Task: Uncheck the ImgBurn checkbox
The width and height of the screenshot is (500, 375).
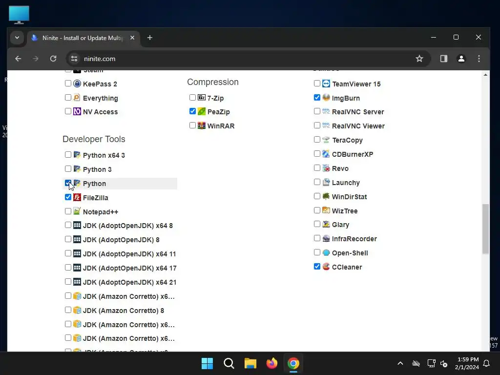Action: point(317,98)
